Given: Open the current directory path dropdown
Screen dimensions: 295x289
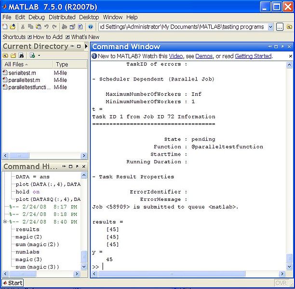Looking at the screenshot, I should 270,27.
